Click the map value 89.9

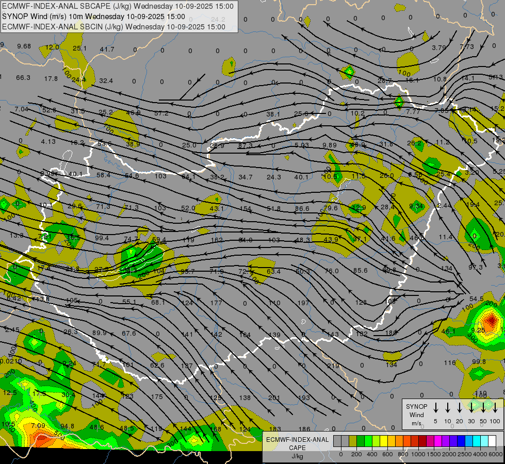coord(99,333)
